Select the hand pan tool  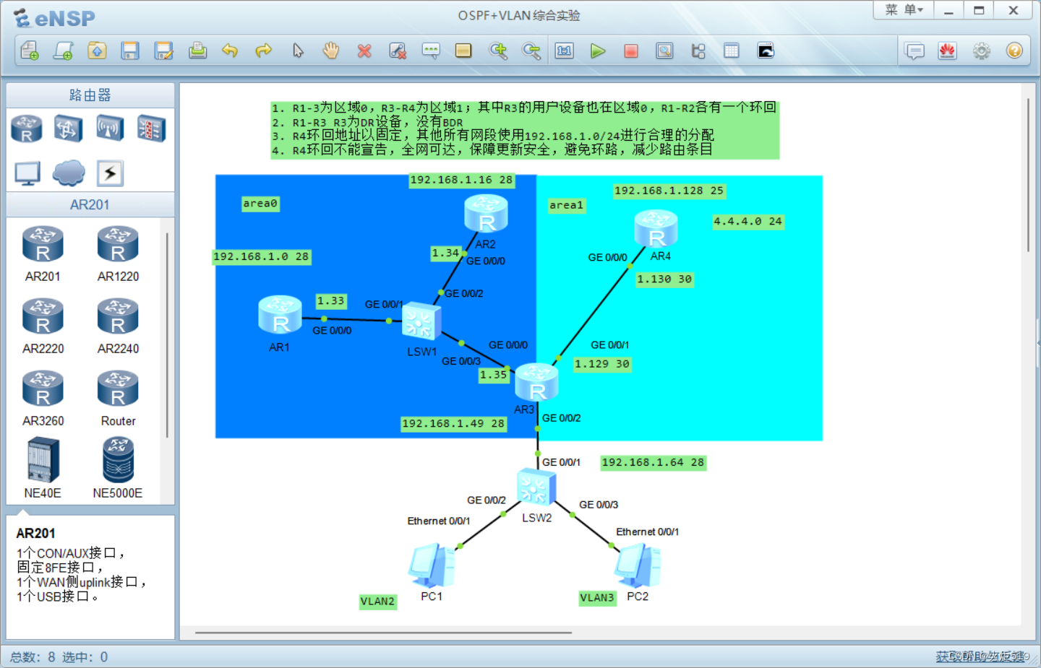[x=330, y=51]
